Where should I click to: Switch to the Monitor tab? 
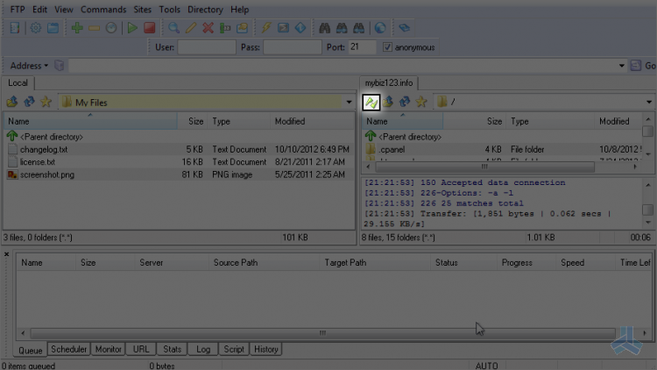[x=108, y=349]
